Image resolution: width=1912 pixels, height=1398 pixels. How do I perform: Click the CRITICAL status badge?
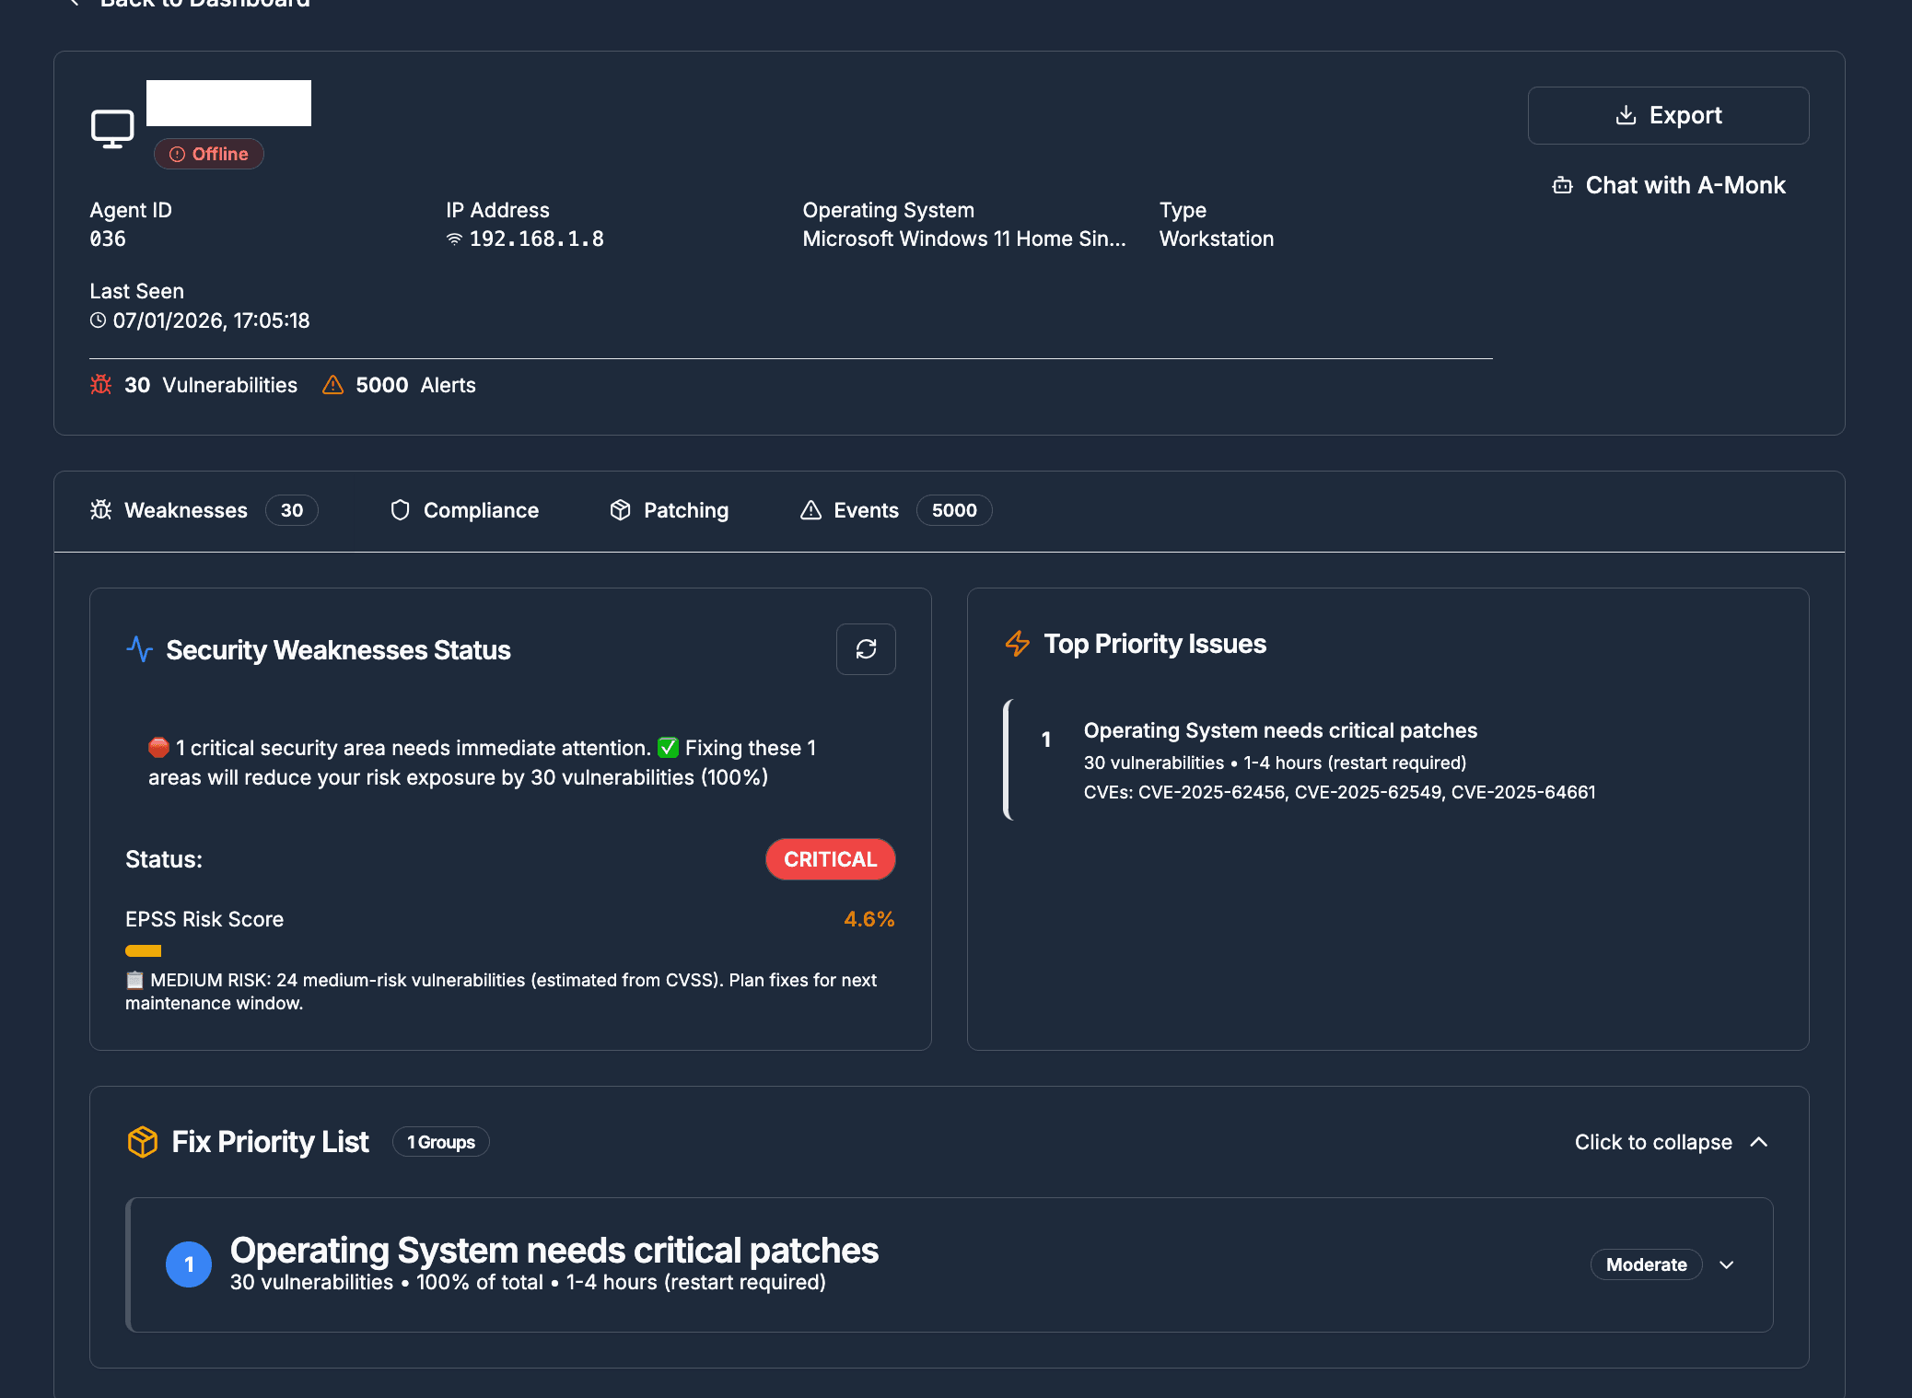coord(830,858)
